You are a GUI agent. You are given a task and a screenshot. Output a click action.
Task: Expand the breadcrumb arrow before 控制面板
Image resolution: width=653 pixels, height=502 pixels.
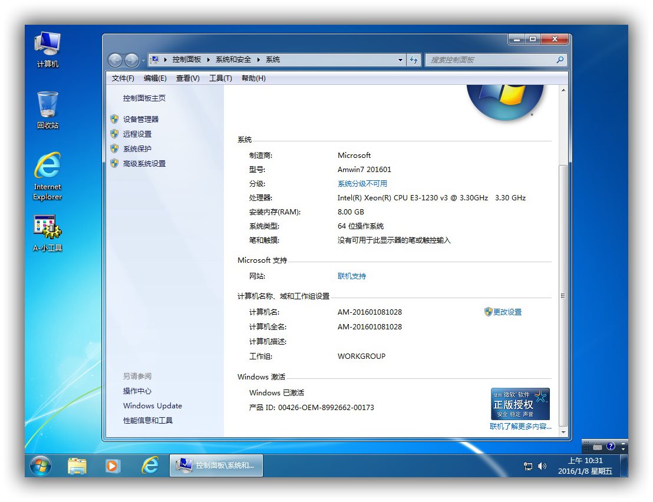click(x=166, y=60)
